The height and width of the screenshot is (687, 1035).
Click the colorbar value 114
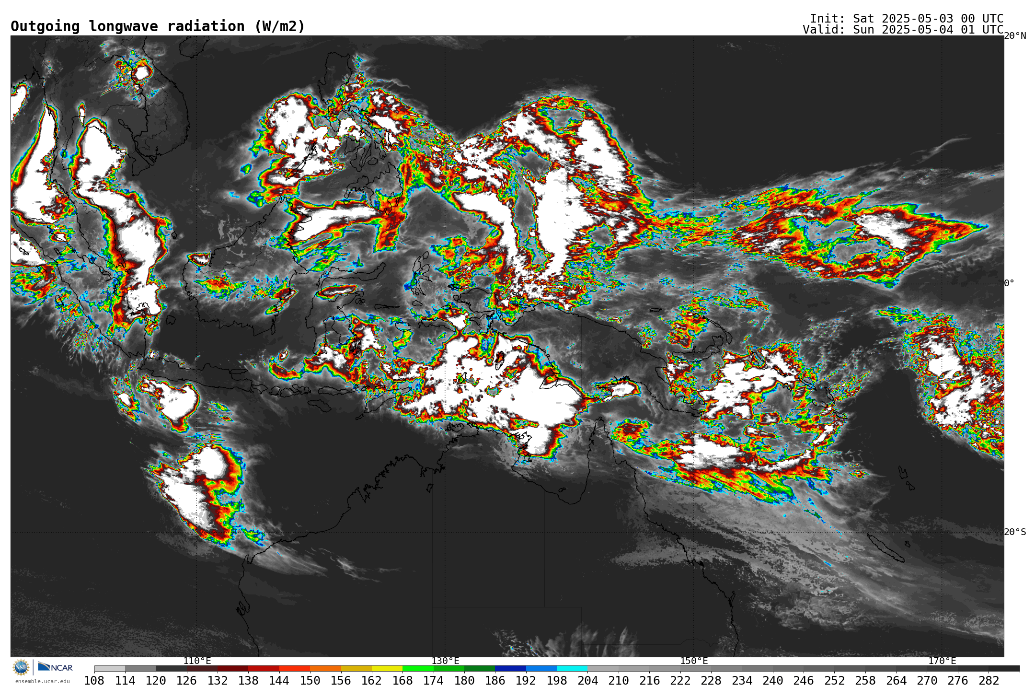point(125,681)
